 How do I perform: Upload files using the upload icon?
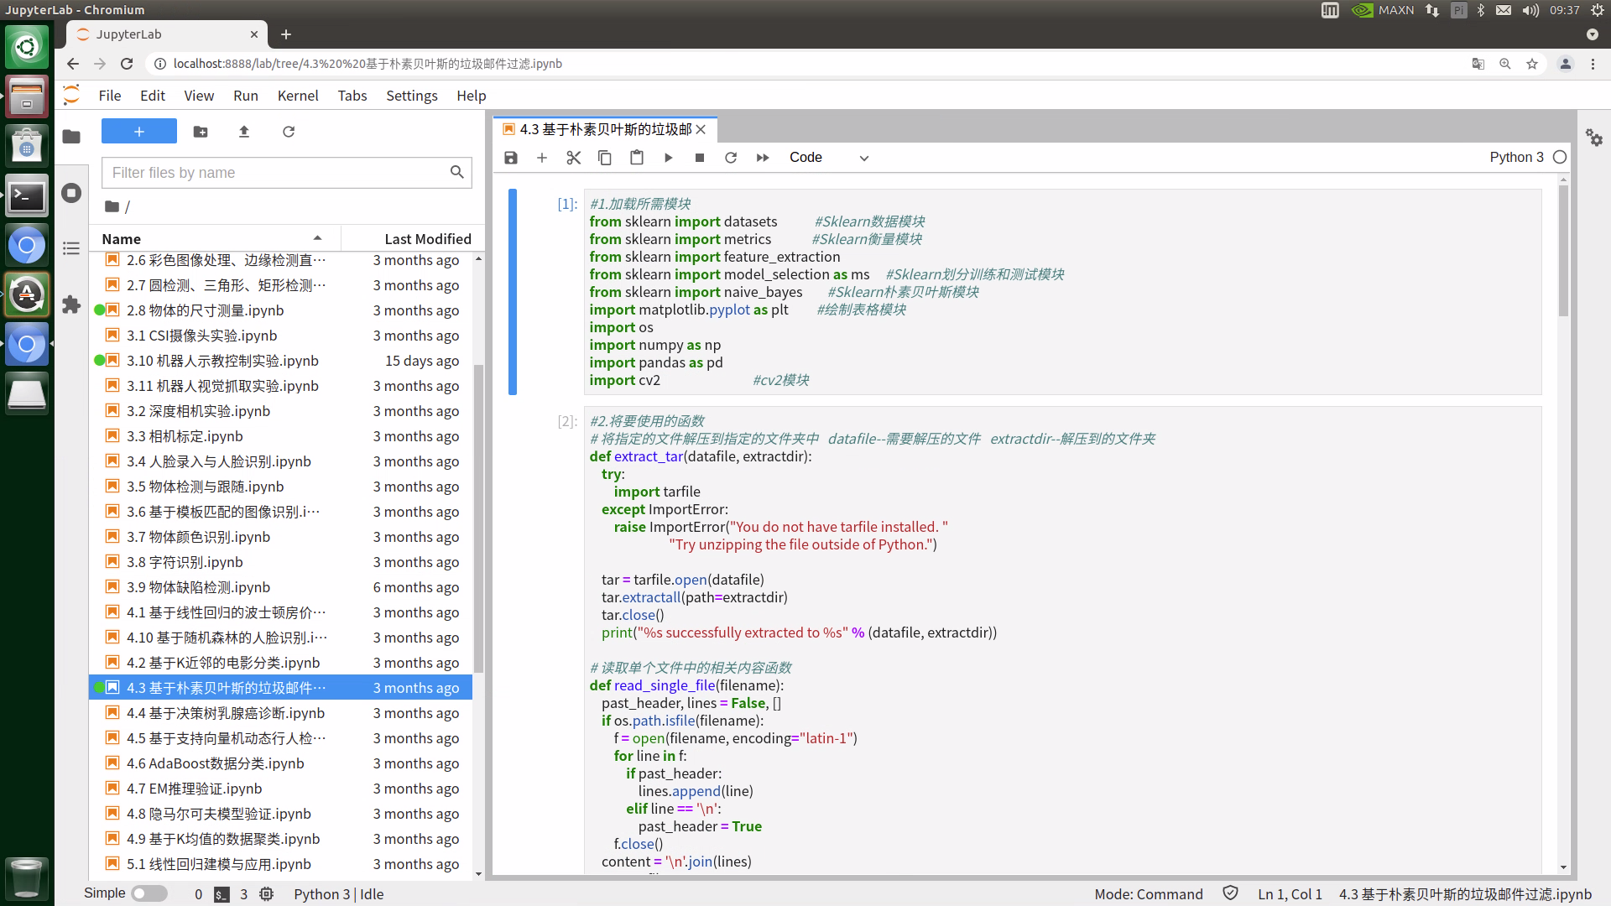(244, 132)
